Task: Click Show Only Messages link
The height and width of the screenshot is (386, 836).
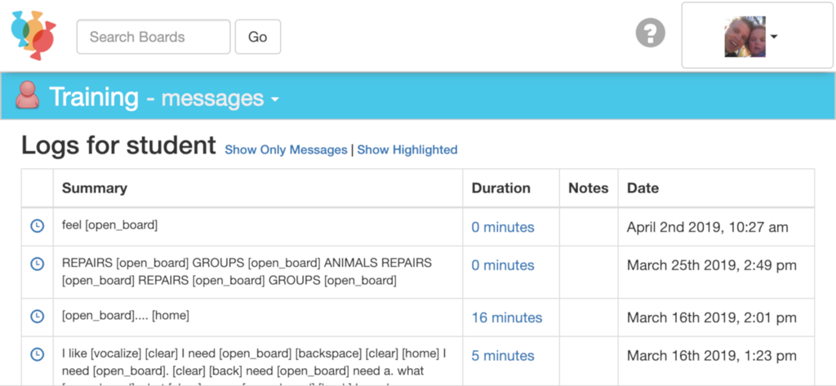Action: (286, 150)
